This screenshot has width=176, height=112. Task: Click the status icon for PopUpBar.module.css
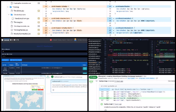coord(39,3)
